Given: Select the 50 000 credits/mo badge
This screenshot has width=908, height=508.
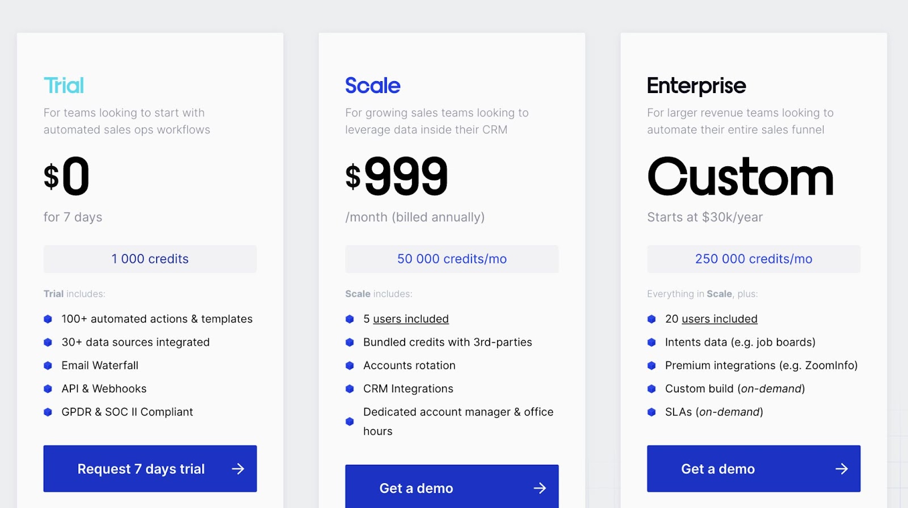Looking at the screenshot, I should coord(452,259).
